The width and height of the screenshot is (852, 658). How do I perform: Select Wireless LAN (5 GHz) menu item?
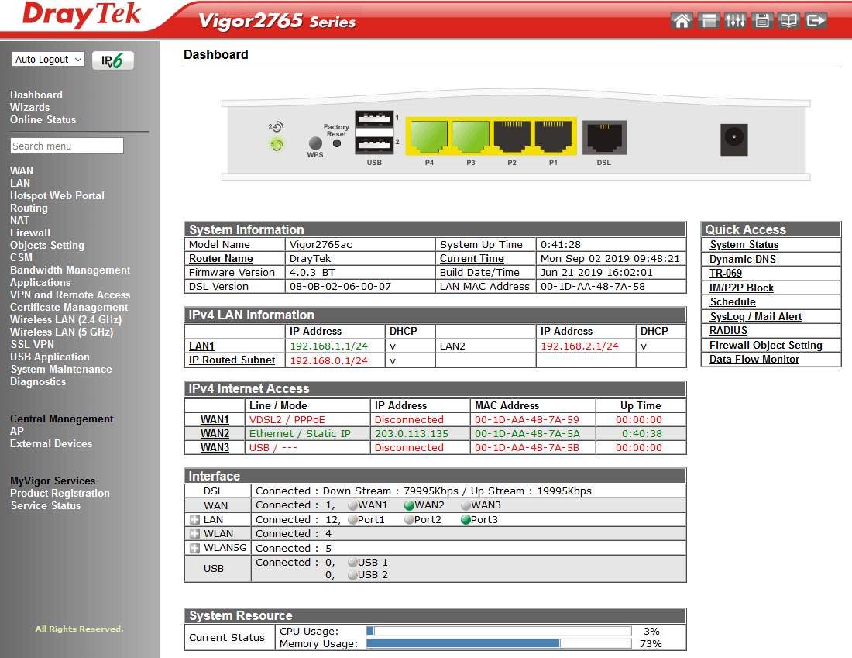(61, 332)
